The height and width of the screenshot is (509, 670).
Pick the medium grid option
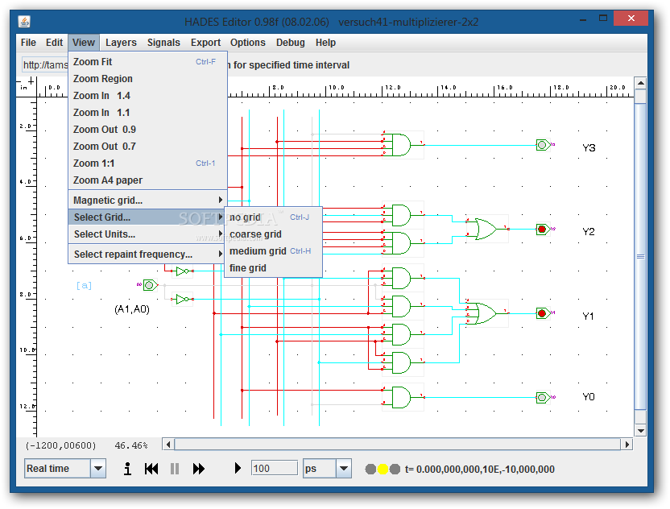point(273,250)
